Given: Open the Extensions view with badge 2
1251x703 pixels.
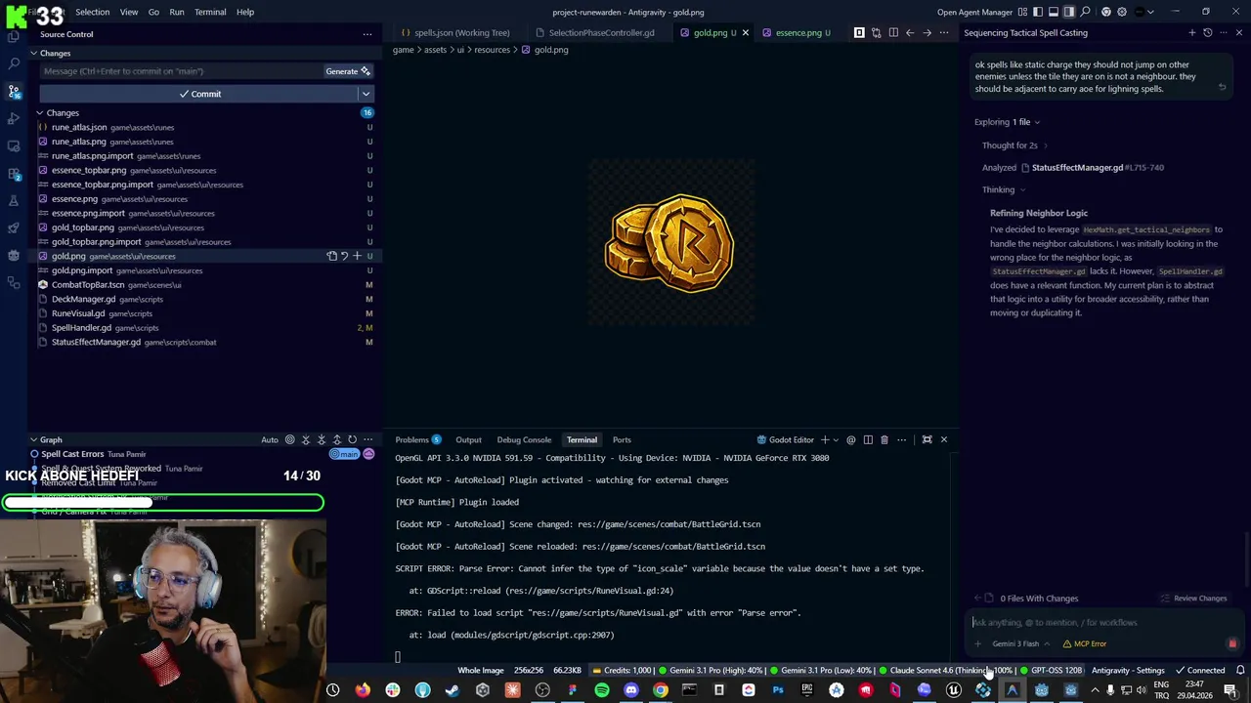Looking at the screenshot, I should pyautogui.click(x=14, y=173).
